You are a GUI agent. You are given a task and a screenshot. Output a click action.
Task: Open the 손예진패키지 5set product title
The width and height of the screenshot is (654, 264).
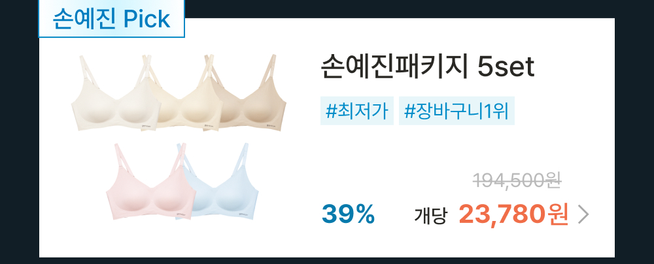pyautogui.click(x=428, y=68)
